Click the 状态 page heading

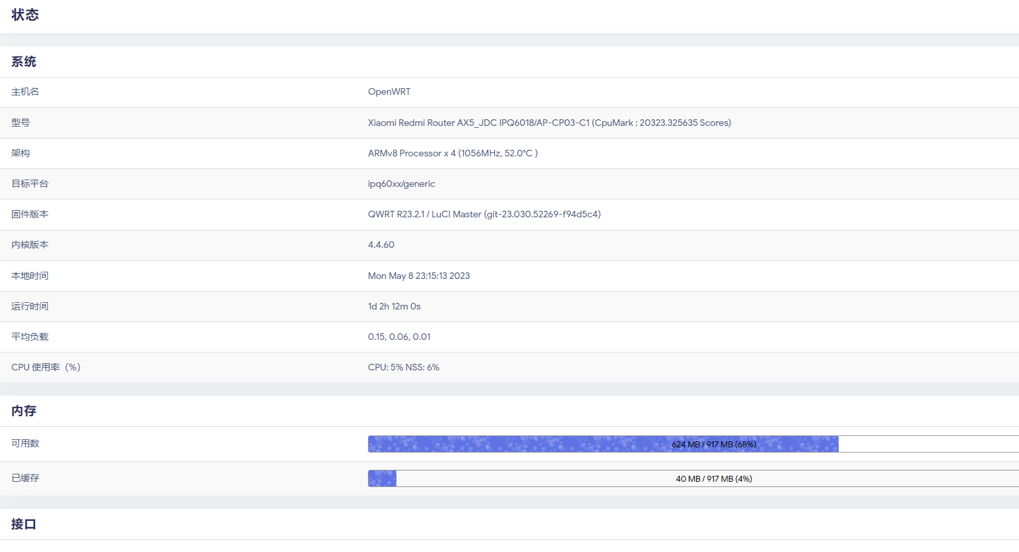[x=25, y=15]
